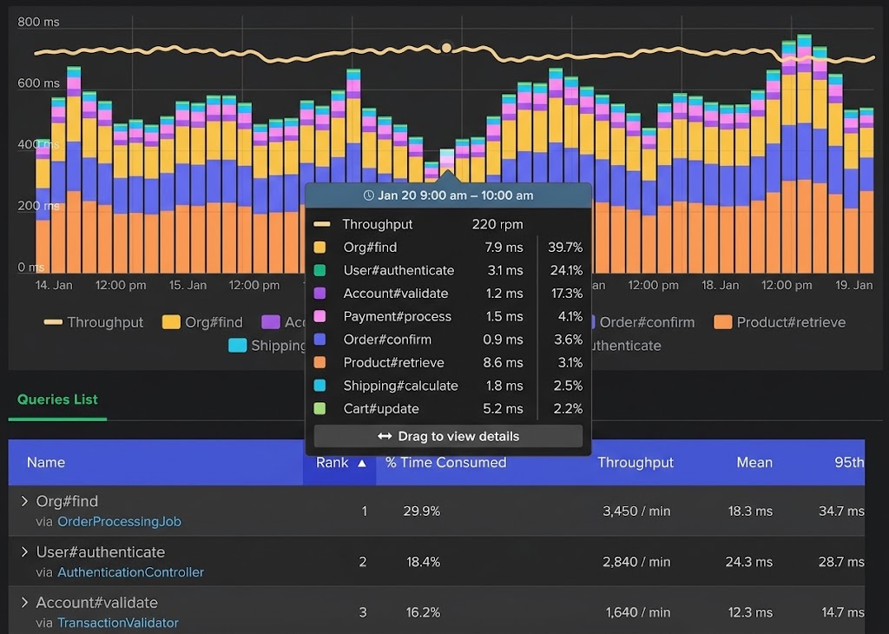Click the Rank ascending sort arrow
The width and height of the screenshot is (889, 634).
click(x=362, y=463)
